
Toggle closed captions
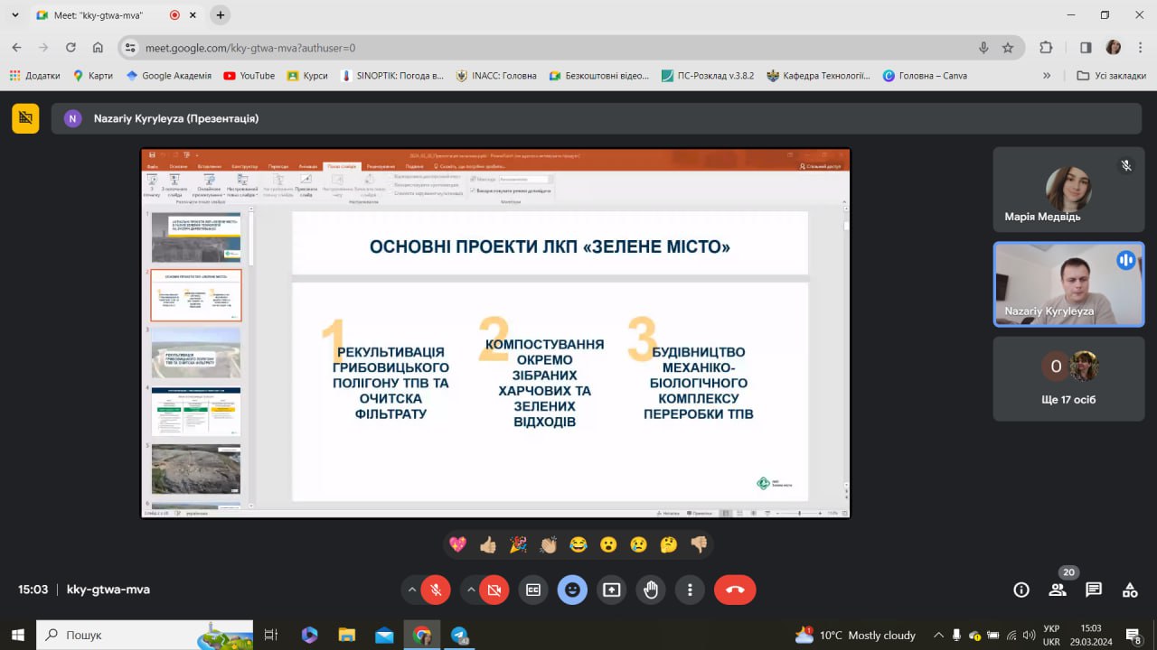(533, 590)
